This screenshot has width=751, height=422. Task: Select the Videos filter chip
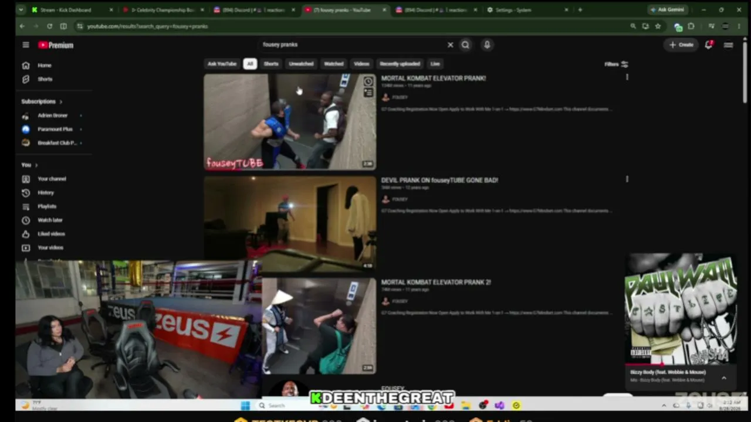[x=361, y=64]
